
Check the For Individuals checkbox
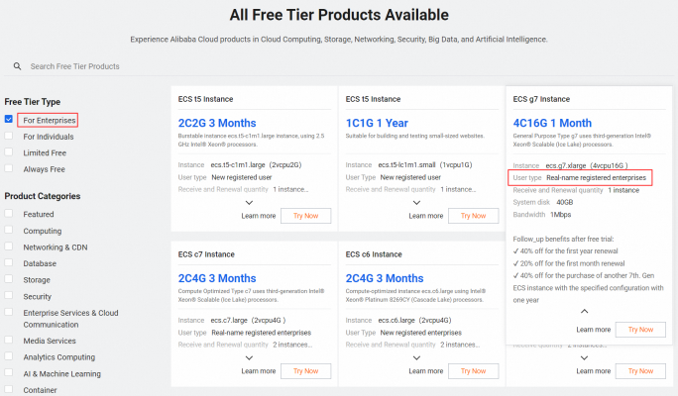[x=9, y=136]
